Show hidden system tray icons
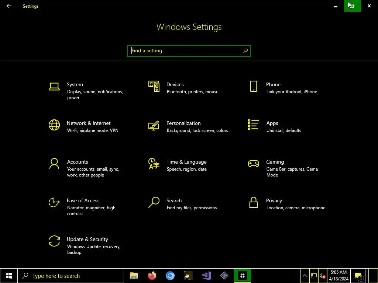The width and height of the screenshot is (378, 283). coord(305,276)
